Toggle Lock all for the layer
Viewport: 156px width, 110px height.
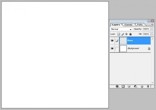pos(130,34)
